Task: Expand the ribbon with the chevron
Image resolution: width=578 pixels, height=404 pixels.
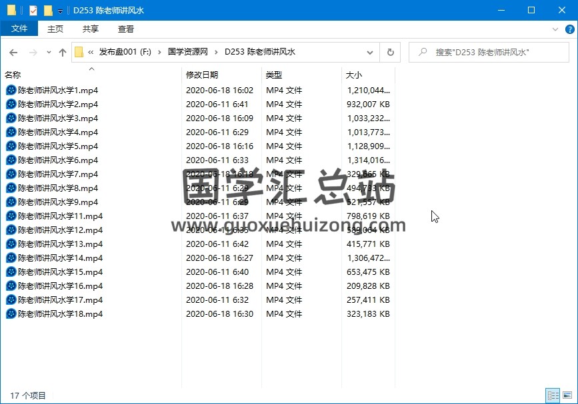Action: pos(555,29)
